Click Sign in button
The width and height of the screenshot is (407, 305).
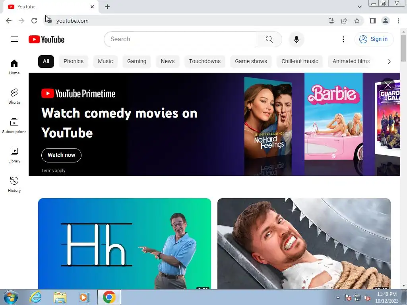coord(374,39)
